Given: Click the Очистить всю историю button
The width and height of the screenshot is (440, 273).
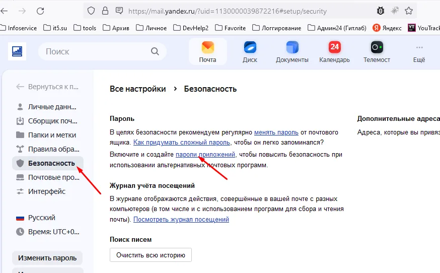Looking at the screenshot, I should [151, 255].
